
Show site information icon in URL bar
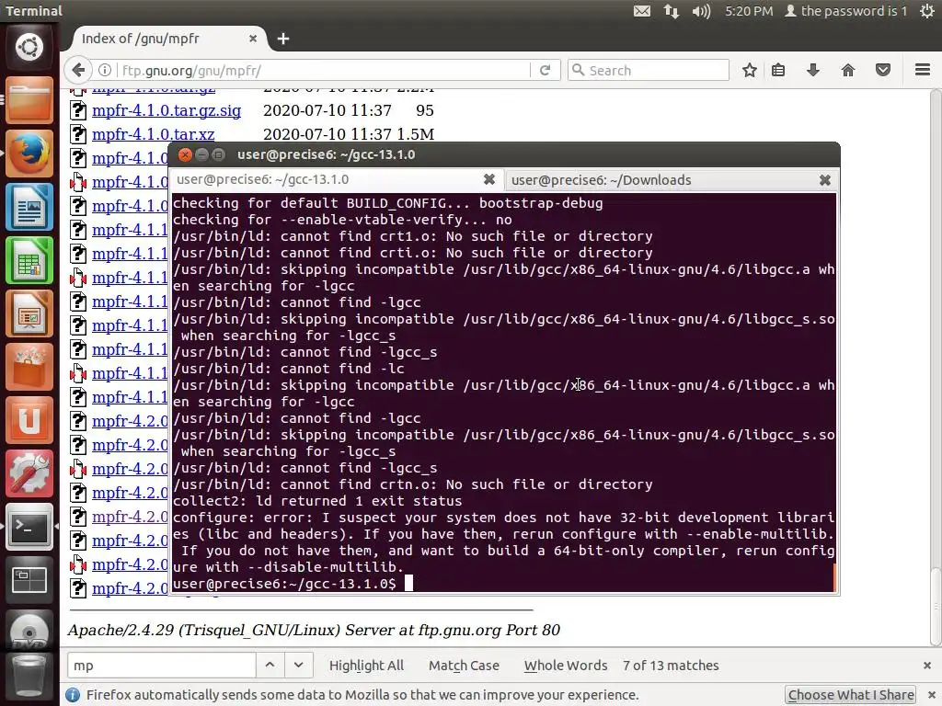pos(105,70)
